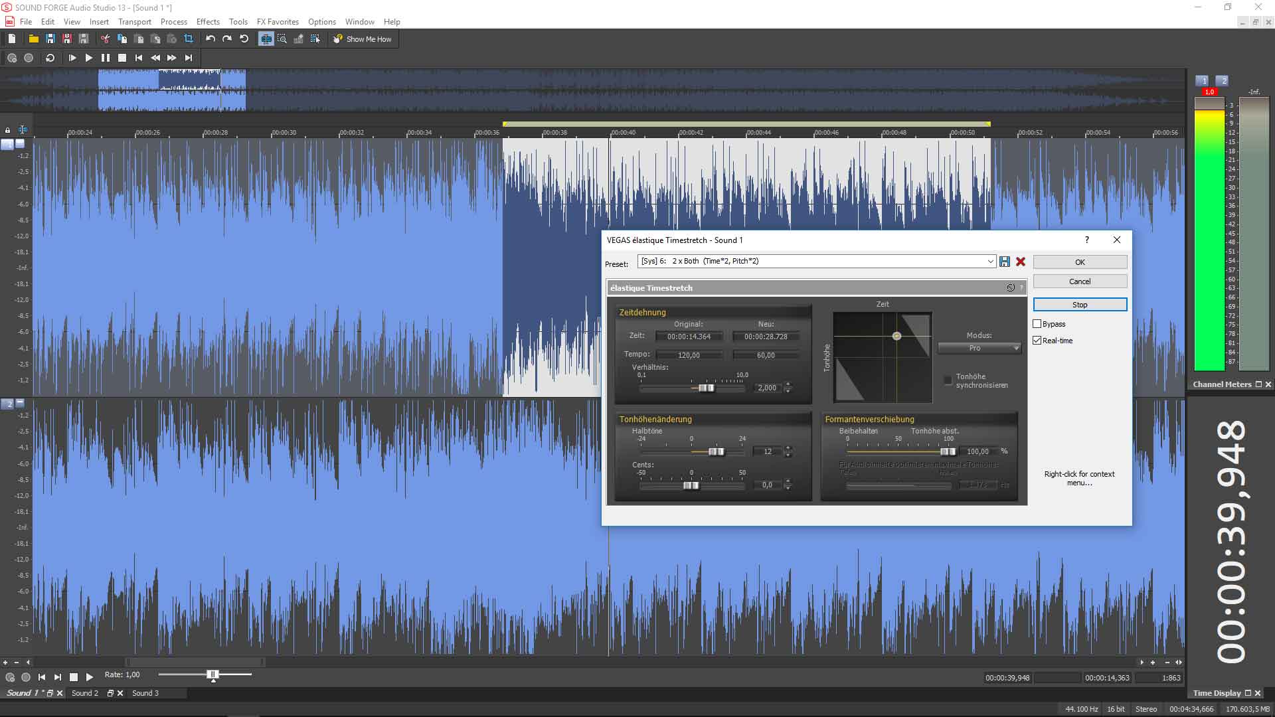The width and height of the screenshot is (1275, 717).
Task: Drag the Verhältnis ratio slider
Action: 704,388
